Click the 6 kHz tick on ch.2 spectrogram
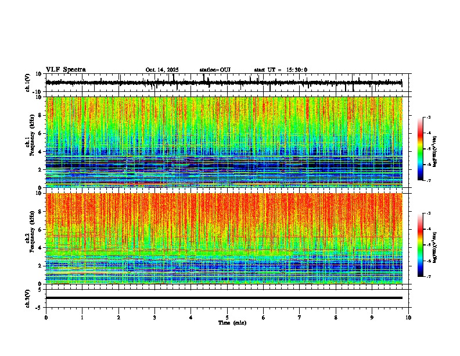460x356 pixels. pos(41,230)
